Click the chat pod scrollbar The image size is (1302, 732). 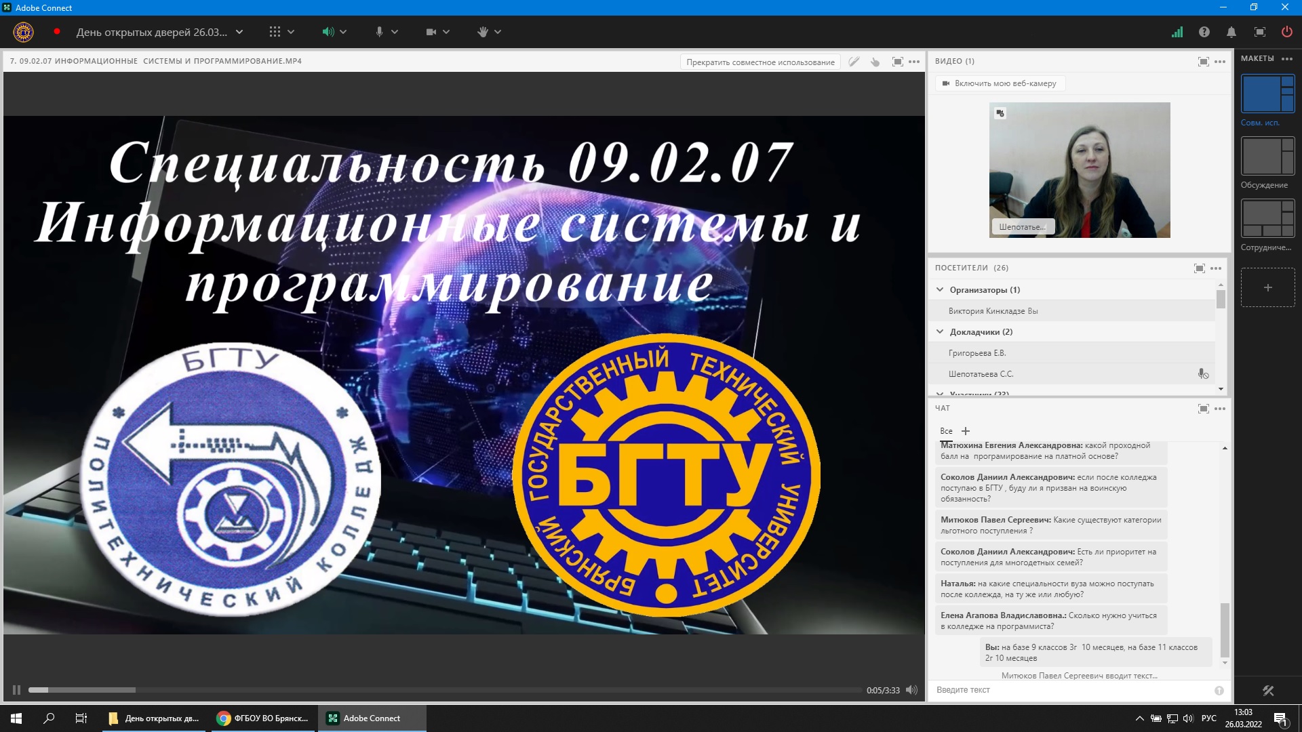click(1225, 630)
